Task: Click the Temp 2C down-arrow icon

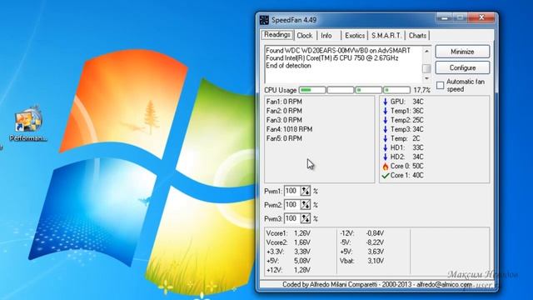Action: point(385,138)
